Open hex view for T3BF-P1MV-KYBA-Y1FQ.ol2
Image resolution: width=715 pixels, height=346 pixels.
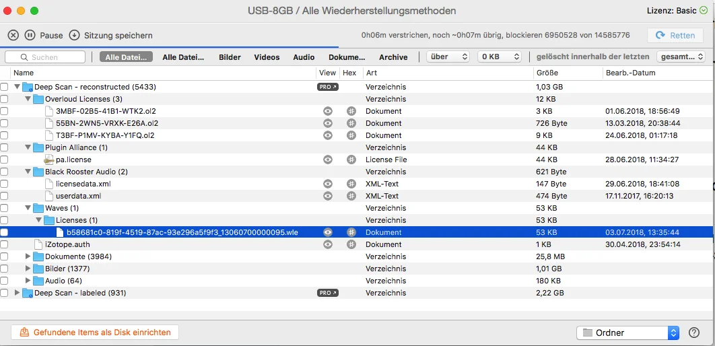[x=351, y=135]
